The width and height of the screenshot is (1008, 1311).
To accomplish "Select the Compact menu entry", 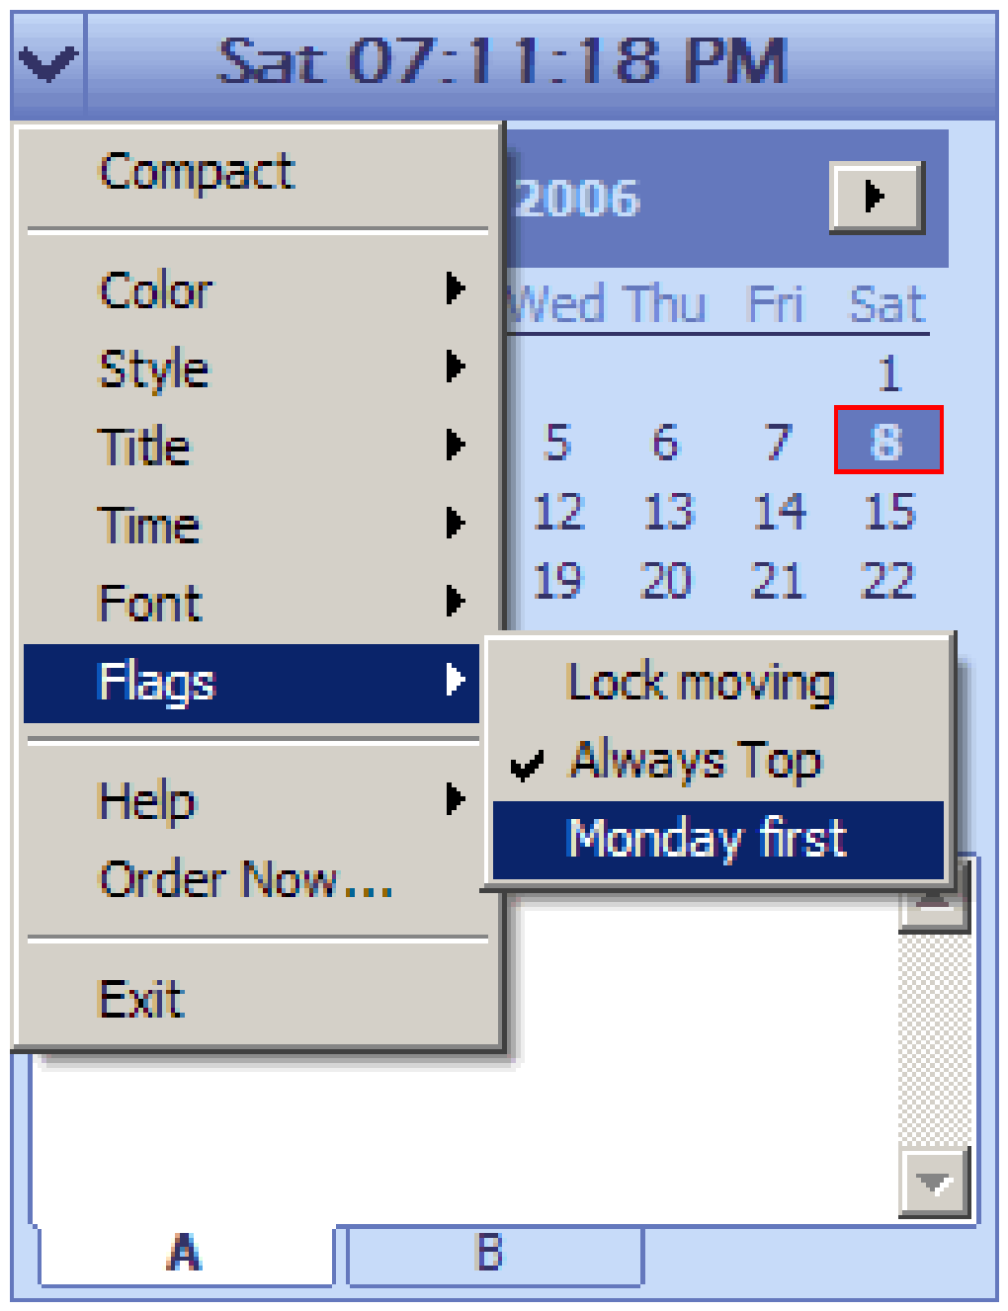I will pyautogui.click(x=198, y=173).
